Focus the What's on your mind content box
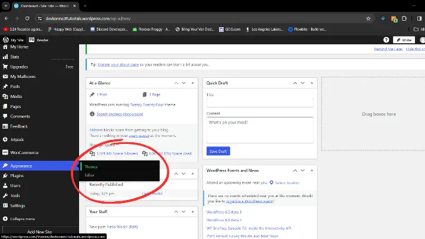This screenshot has height=239, width=425. tap(260, 130)
